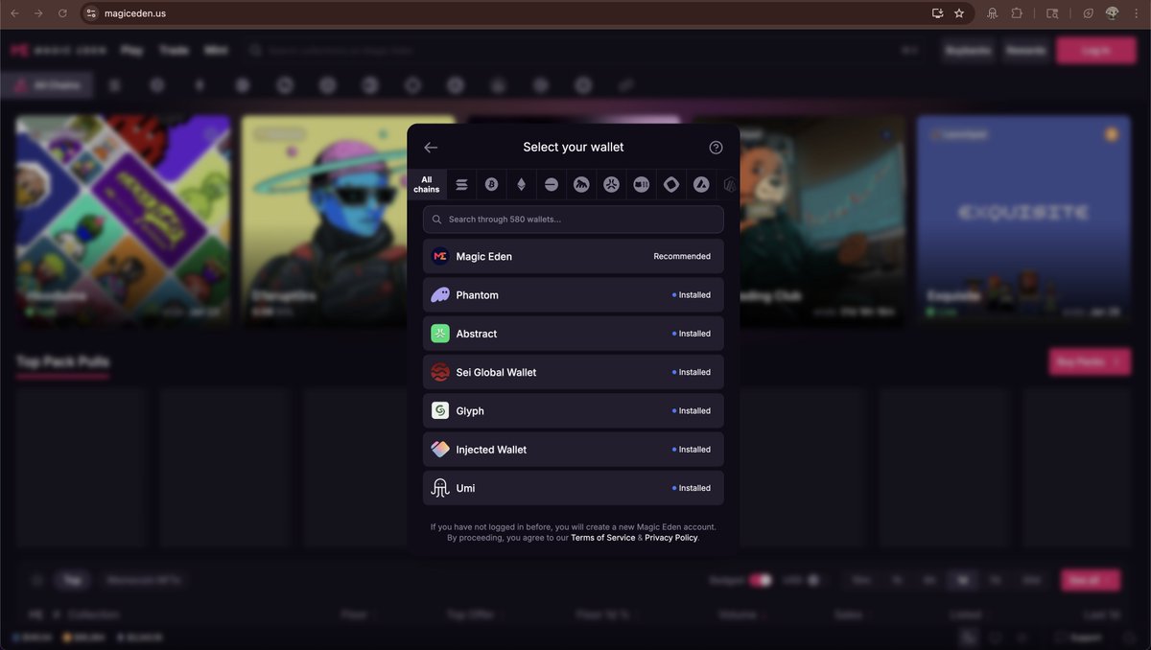Filter wallets by Solana chain icon
The height and width of the screenshot is (650, 1151).
tap(461, 184)
